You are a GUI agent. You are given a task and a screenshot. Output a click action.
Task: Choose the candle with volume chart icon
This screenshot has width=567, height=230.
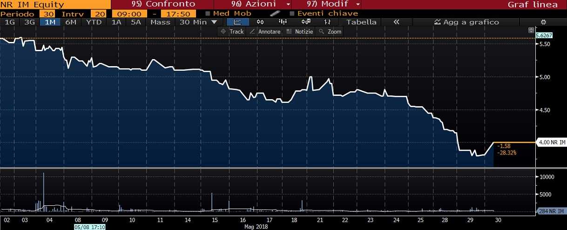[305, 22]
